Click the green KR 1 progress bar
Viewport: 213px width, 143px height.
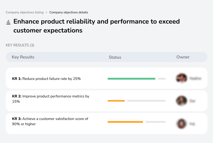click(x=131, y=79)
